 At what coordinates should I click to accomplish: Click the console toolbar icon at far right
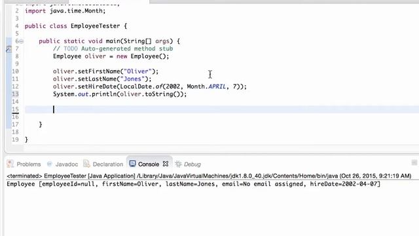(x=414, y=163)
